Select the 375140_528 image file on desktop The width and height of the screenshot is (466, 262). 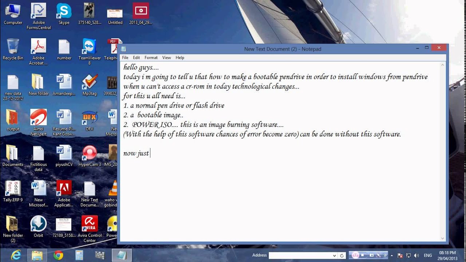pyautogui.click(x=90, y=14)
